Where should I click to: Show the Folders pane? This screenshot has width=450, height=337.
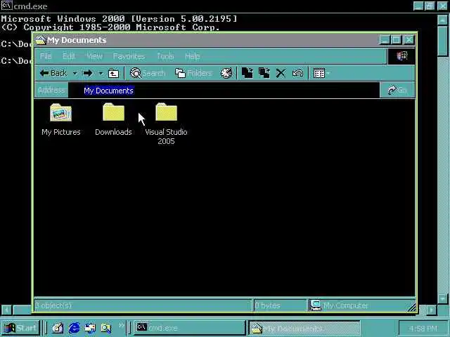(x=193, y=73)
